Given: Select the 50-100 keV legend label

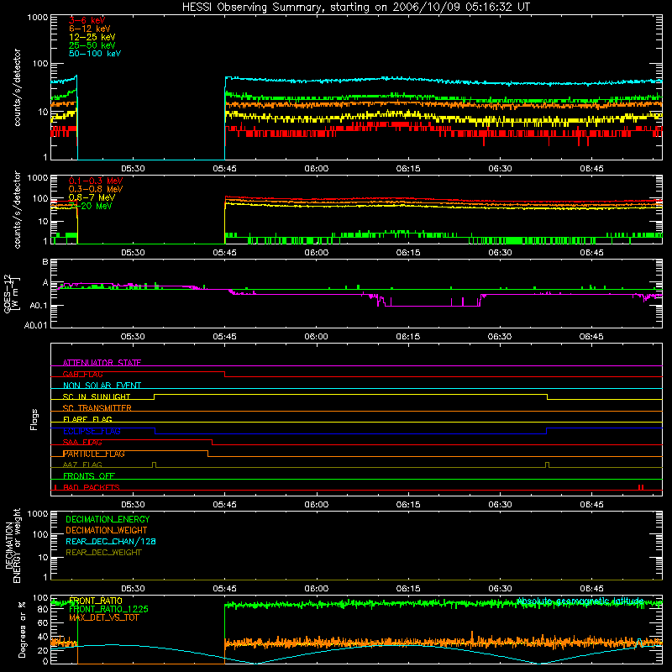Looking at the screenshot, I should pyautogui.click(x=95, y=54).
